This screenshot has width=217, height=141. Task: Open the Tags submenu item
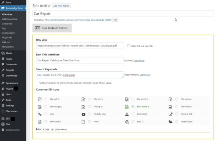click(x=4, y=28)
